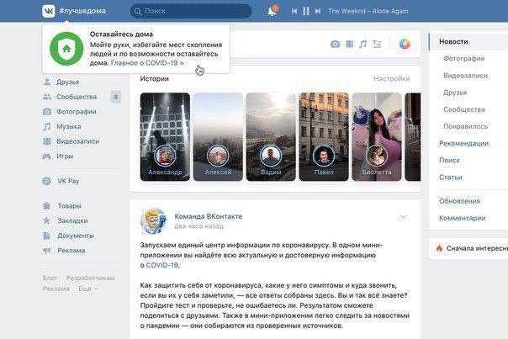508x339 pixels.
Task: Open Видеозаписи in left sidebar
Action: (77, 141)
